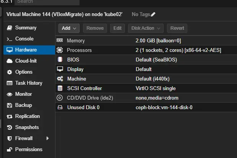237x158 pixels.
Task: Select the Memory row icon
Action: pos(60,40)
